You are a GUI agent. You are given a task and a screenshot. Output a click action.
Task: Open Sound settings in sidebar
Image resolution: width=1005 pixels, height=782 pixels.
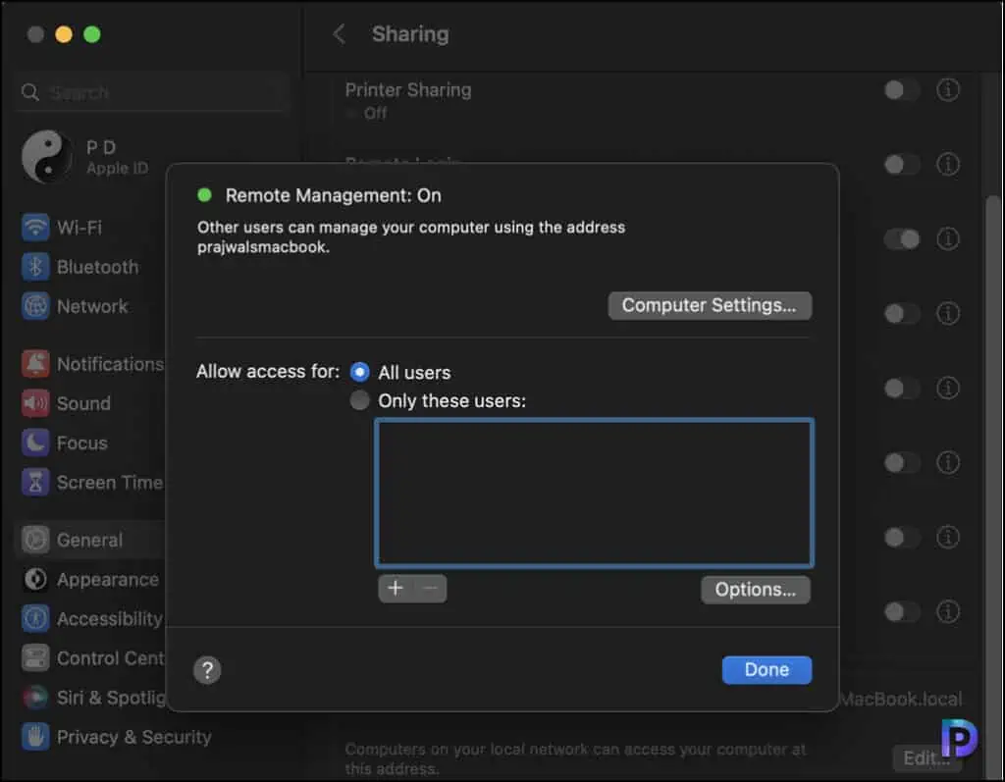click(x=67, y=403)
